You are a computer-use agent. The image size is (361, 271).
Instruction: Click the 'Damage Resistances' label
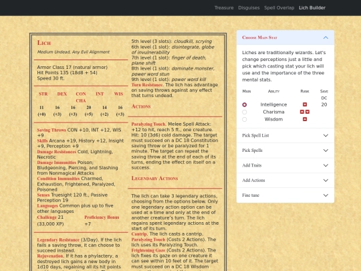tap(57, 152)
